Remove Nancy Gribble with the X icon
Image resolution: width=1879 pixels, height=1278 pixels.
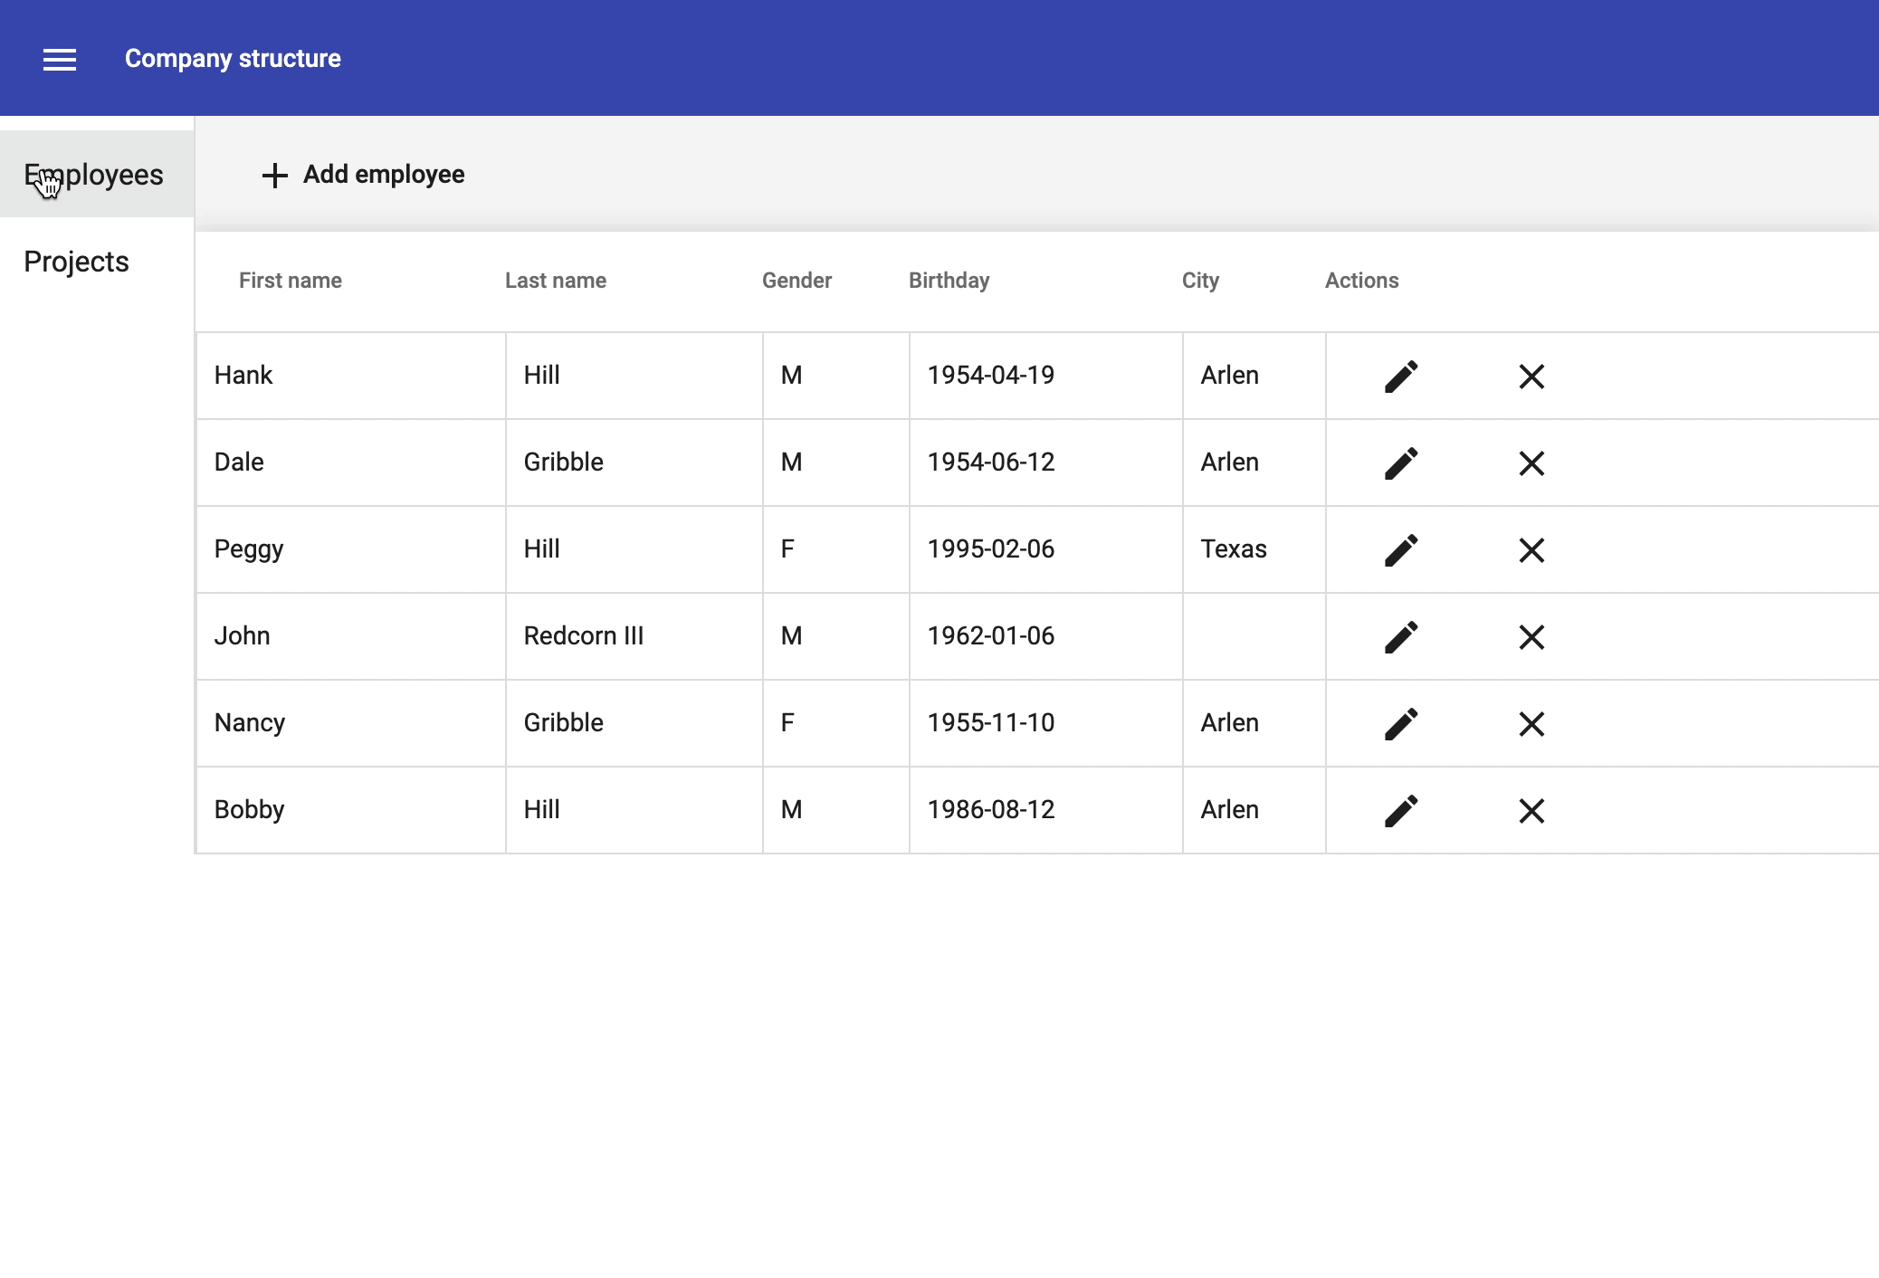1531,724
